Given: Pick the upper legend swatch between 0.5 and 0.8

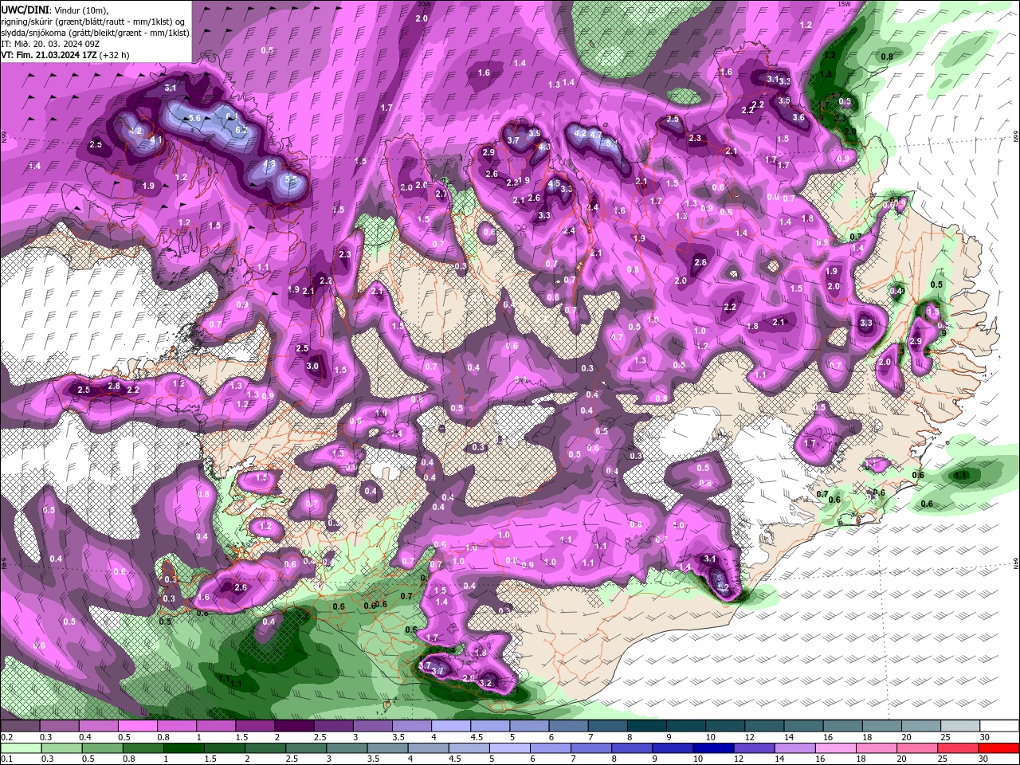Looking at the screenshot, I should [137, 725].
